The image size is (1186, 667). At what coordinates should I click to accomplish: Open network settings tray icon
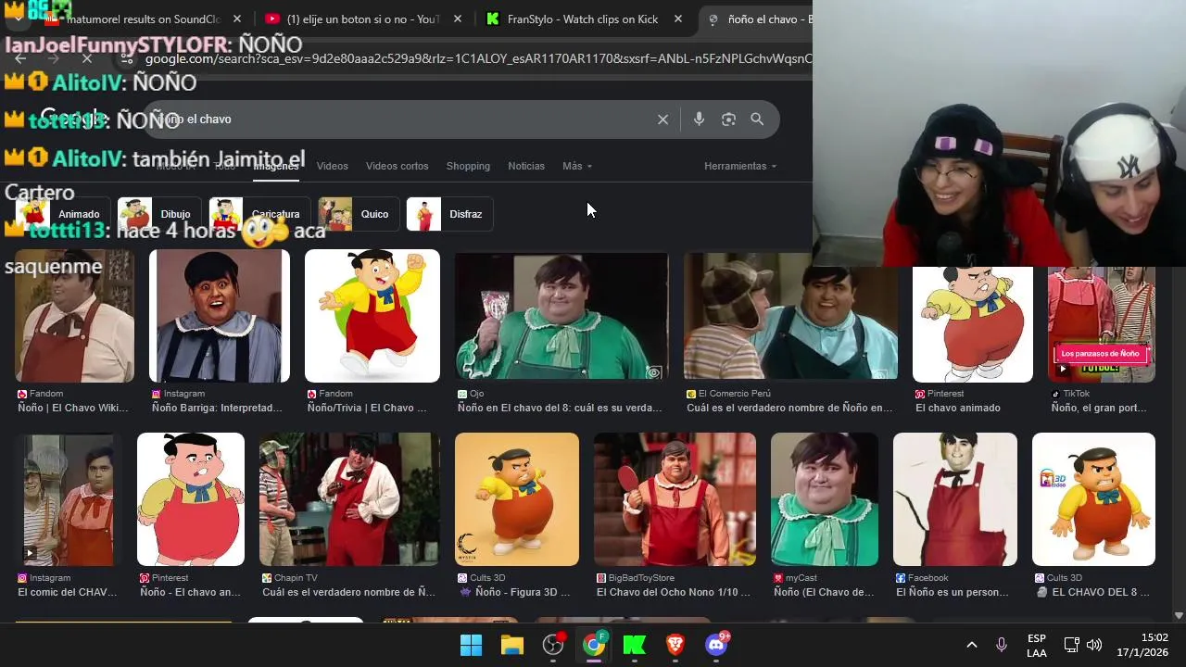tap(1071, 645)
